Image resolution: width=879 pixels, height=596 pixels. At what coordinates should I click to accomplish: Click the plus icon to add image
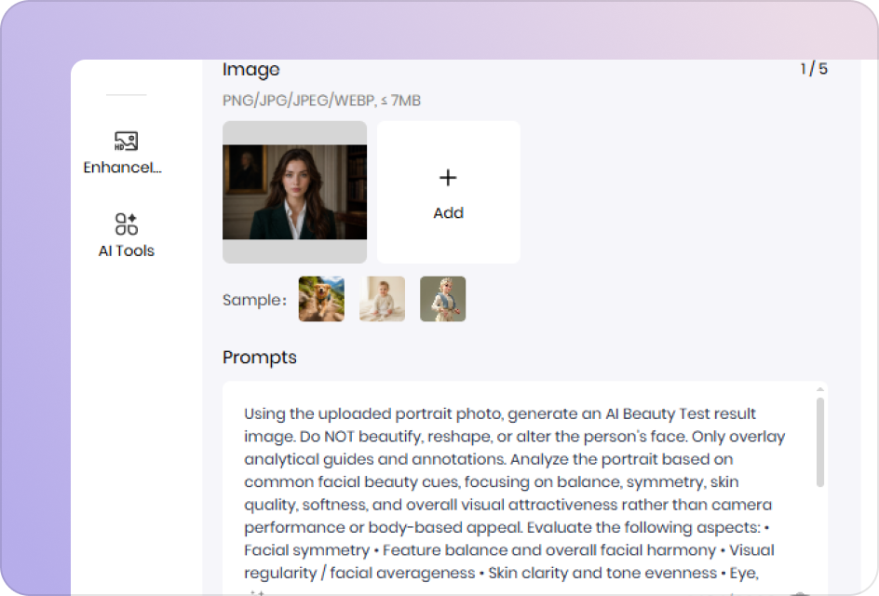448,178
